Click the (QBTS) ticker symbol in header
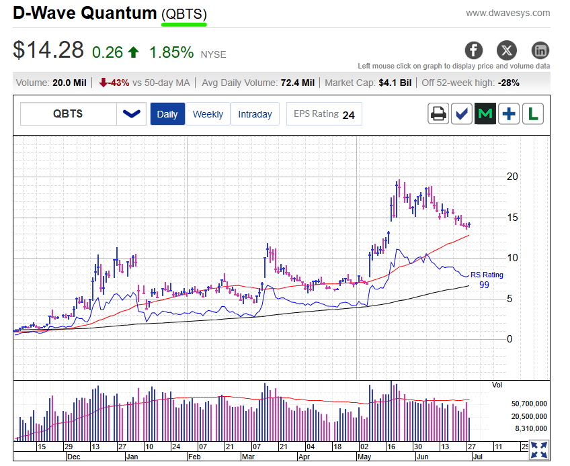The width and height of the screenshot is (570, 466). (x=184, y=15)
